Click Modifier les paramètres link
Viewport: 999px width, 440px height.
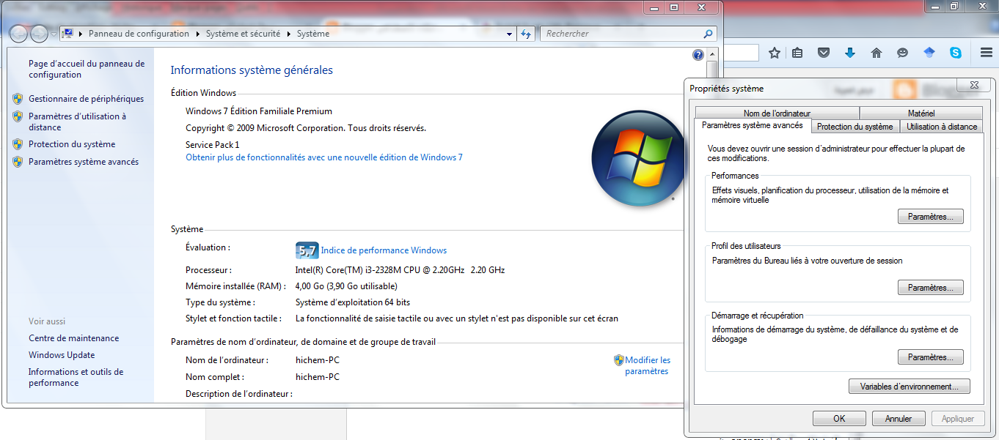647,365
